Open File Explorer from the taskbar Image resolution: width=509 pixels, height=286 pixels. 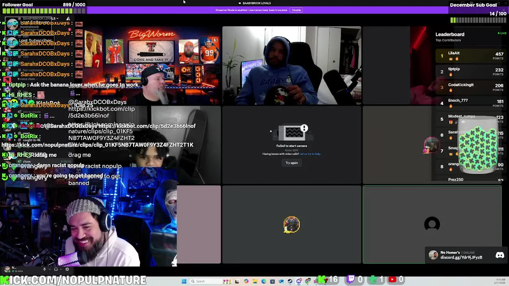255,281
